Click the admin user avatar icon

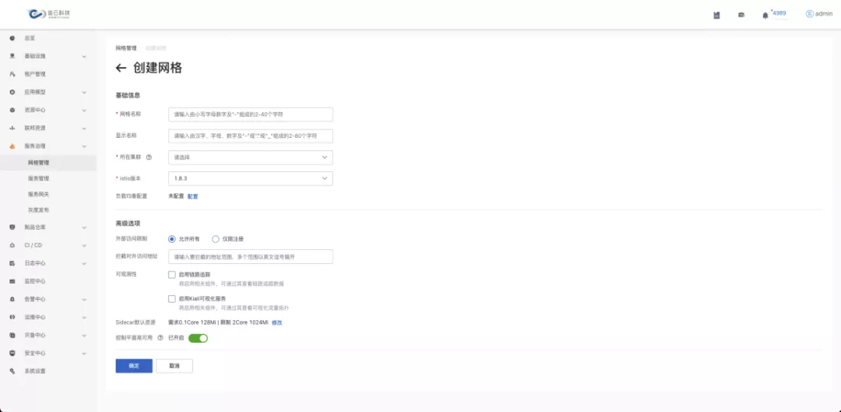(x=809, y=14)
